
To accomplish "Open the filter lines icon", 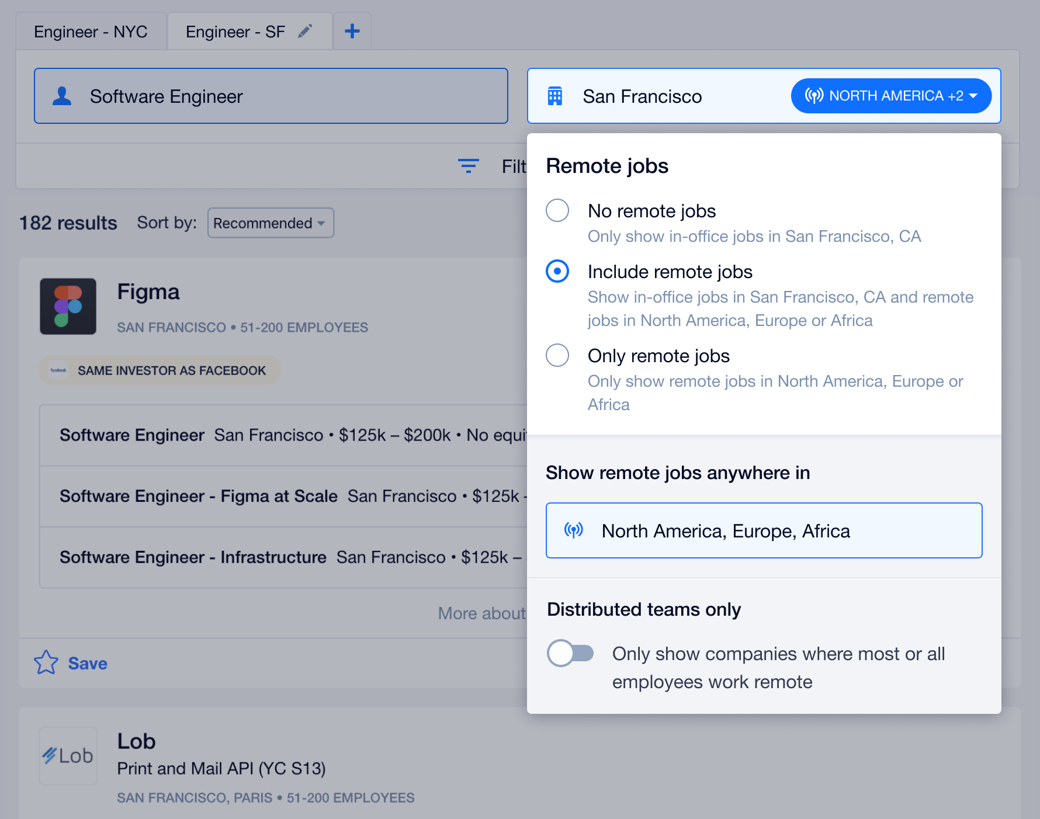I will tap(468, 166).
